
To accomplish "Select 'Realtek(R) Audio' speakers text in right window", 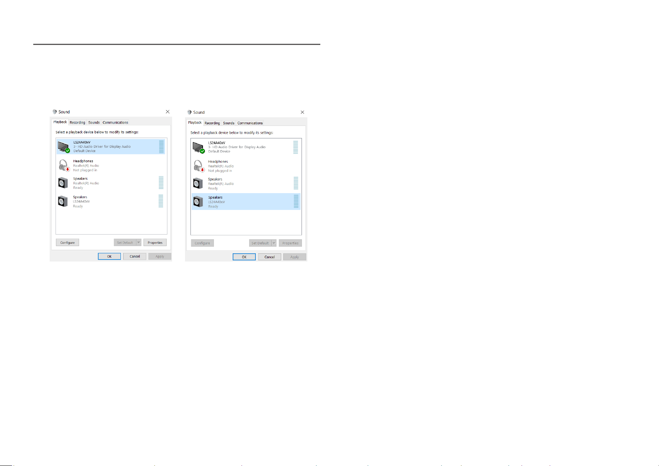I will coord(221,184).
